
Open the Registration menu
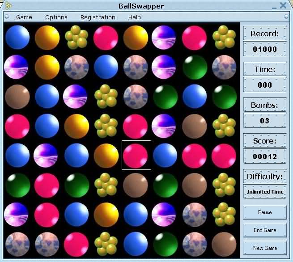(98, 17)
